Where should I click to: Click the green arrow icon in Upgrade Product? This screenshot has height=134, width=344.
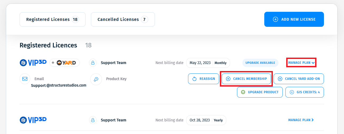click(243, 92)
